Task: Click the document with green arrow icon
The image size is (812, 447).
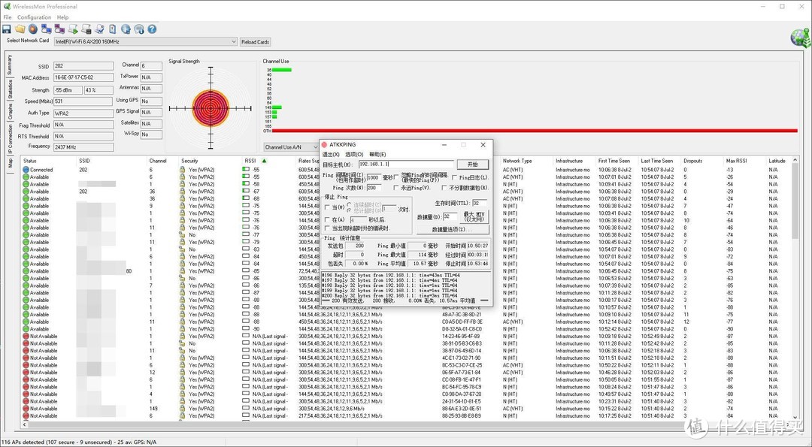Action: click(x=73, y=29)
